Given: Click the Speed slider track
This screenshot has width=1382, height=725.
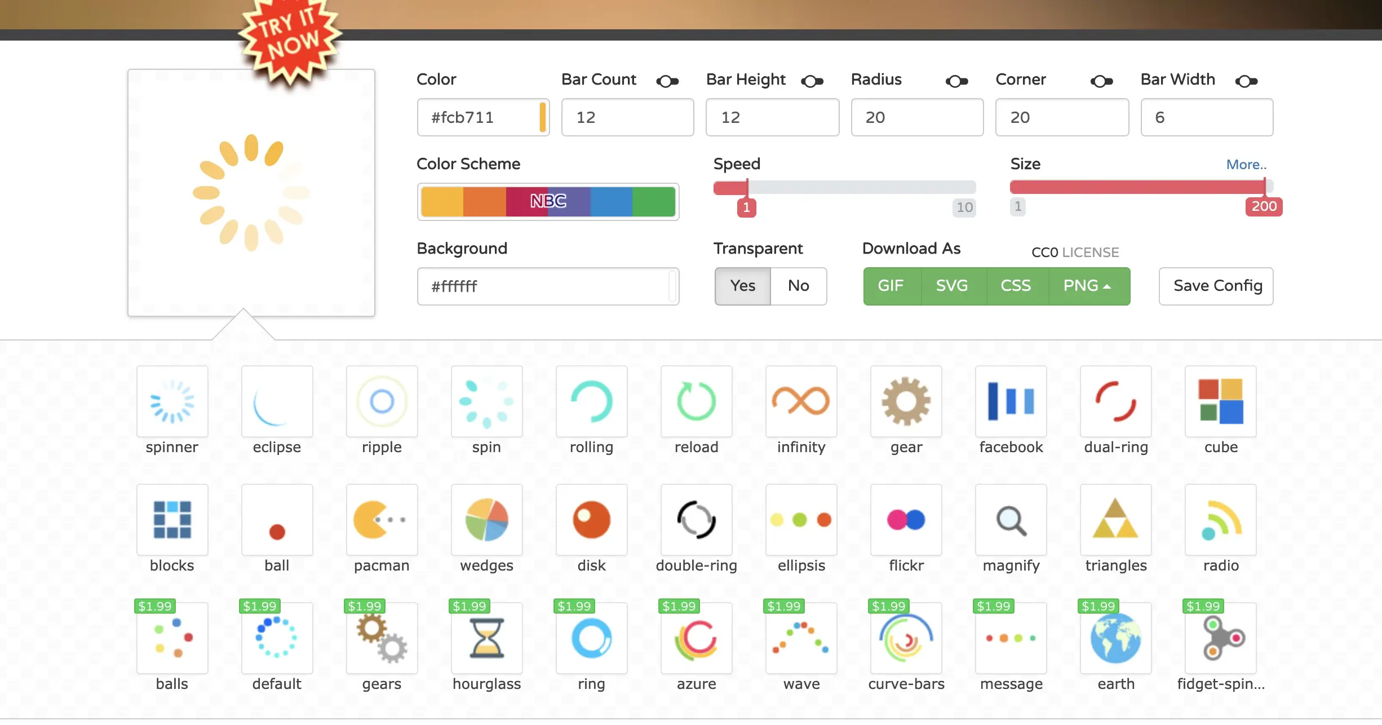Looking at the screenshot, I should [845, 187].
